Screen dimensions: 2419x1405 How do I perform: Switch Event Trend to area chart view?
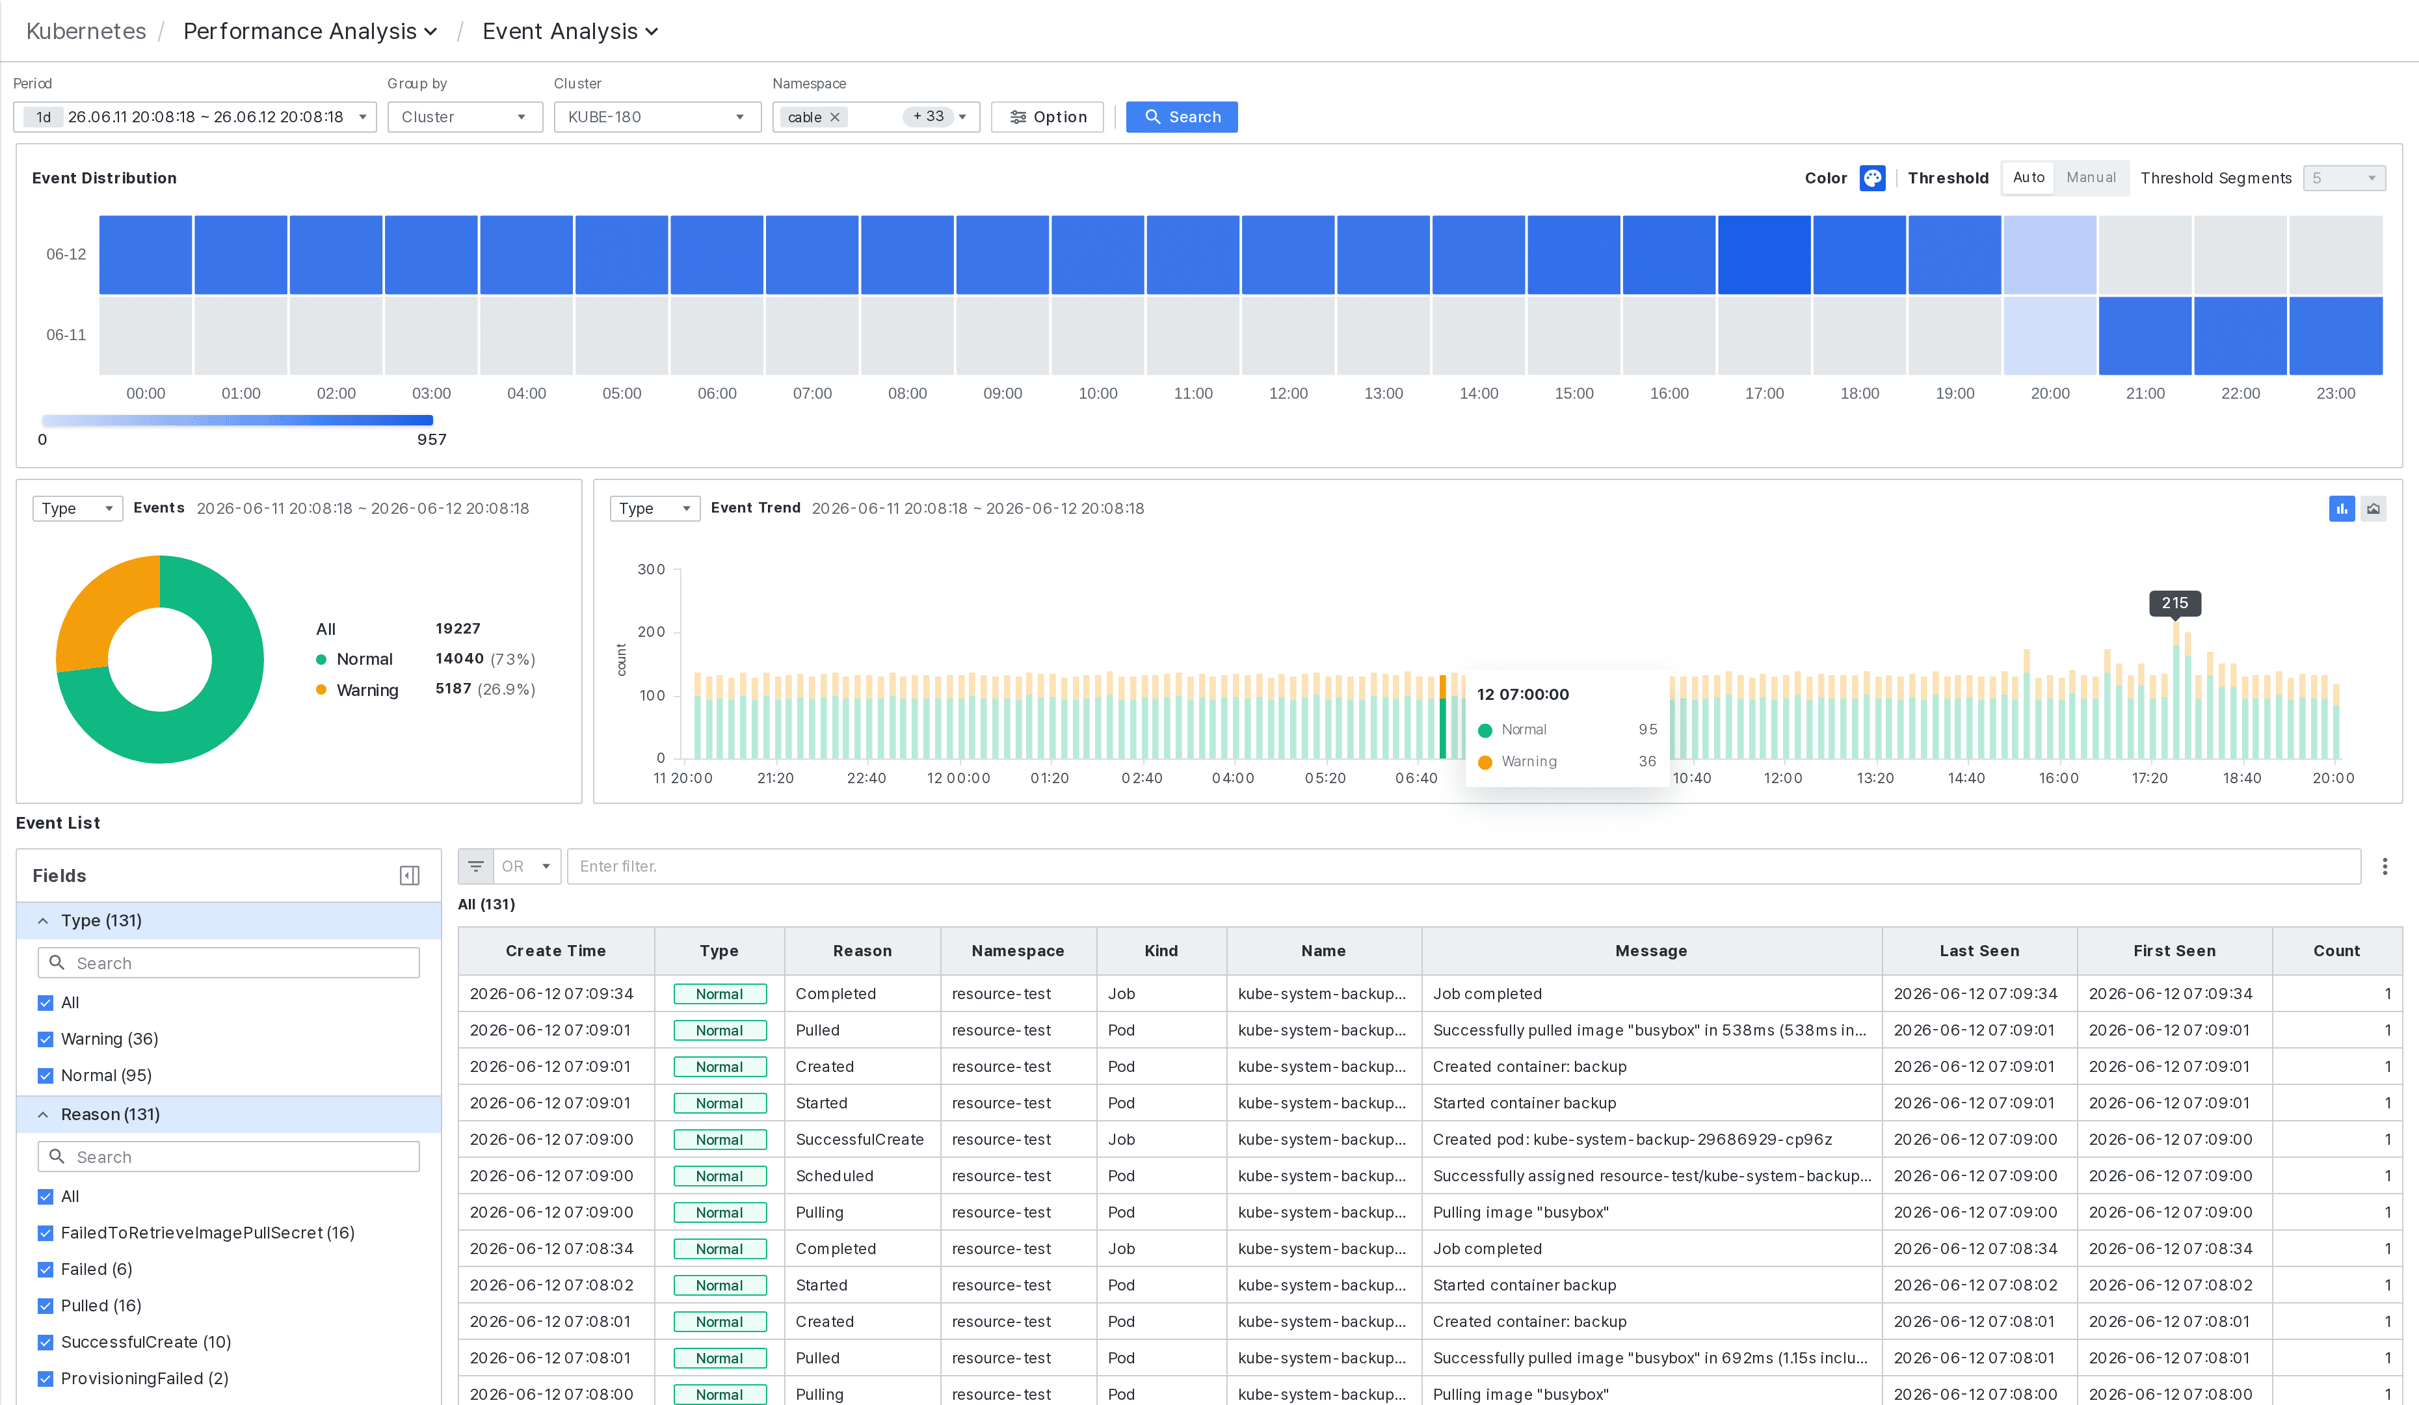[x=2373, y=509]
